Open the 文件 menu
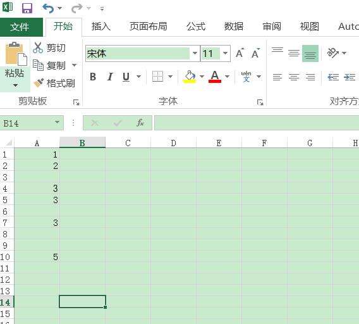359x324 pixels. click(x=20, y=27)
